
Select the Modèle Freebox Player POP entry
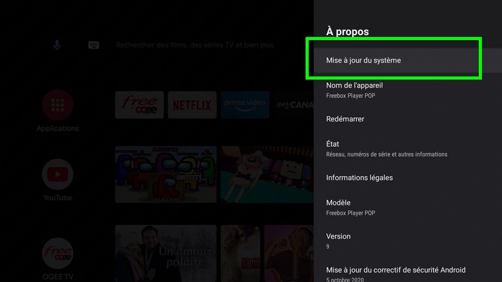point(407,207)
